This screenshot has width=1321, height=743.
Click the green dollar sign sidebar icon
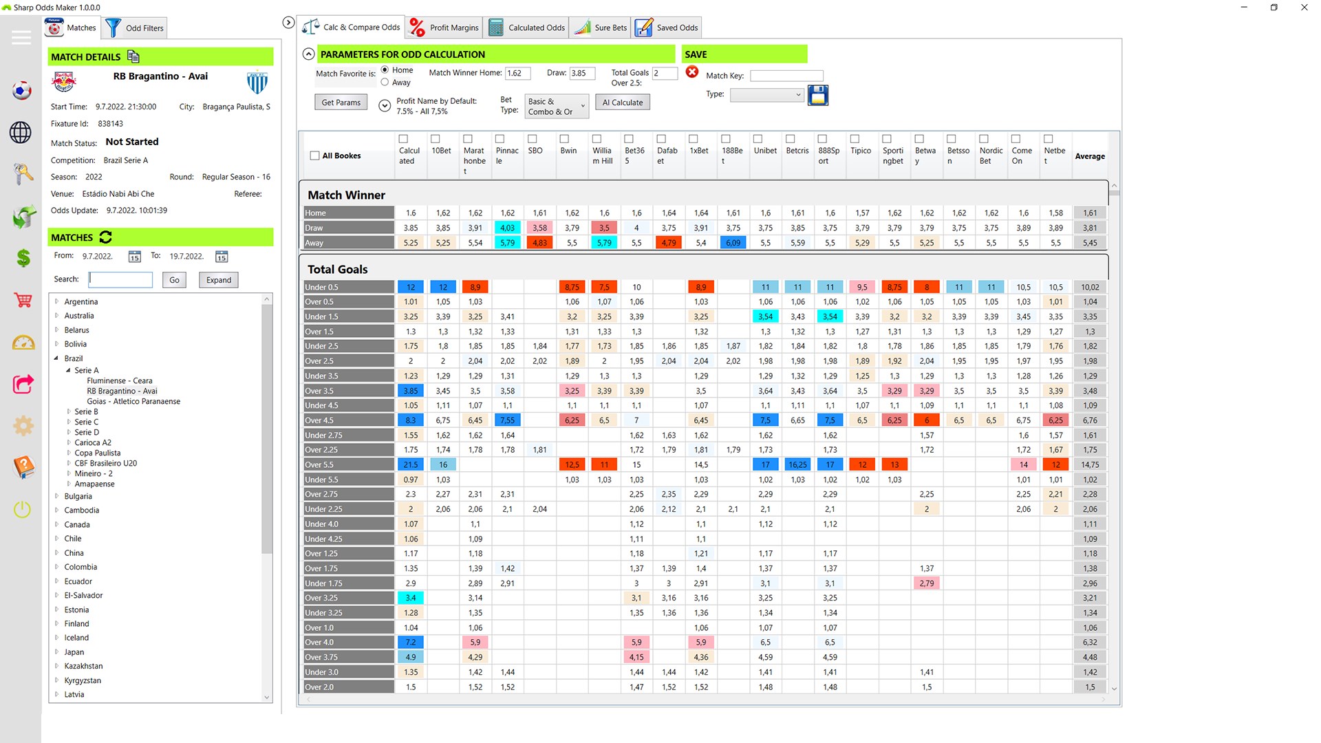pos(23,258)
